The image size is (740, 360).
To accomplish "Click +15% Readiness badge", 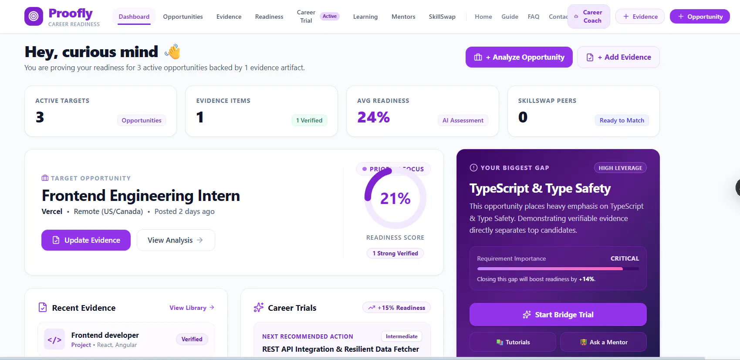I will point(396,308).
